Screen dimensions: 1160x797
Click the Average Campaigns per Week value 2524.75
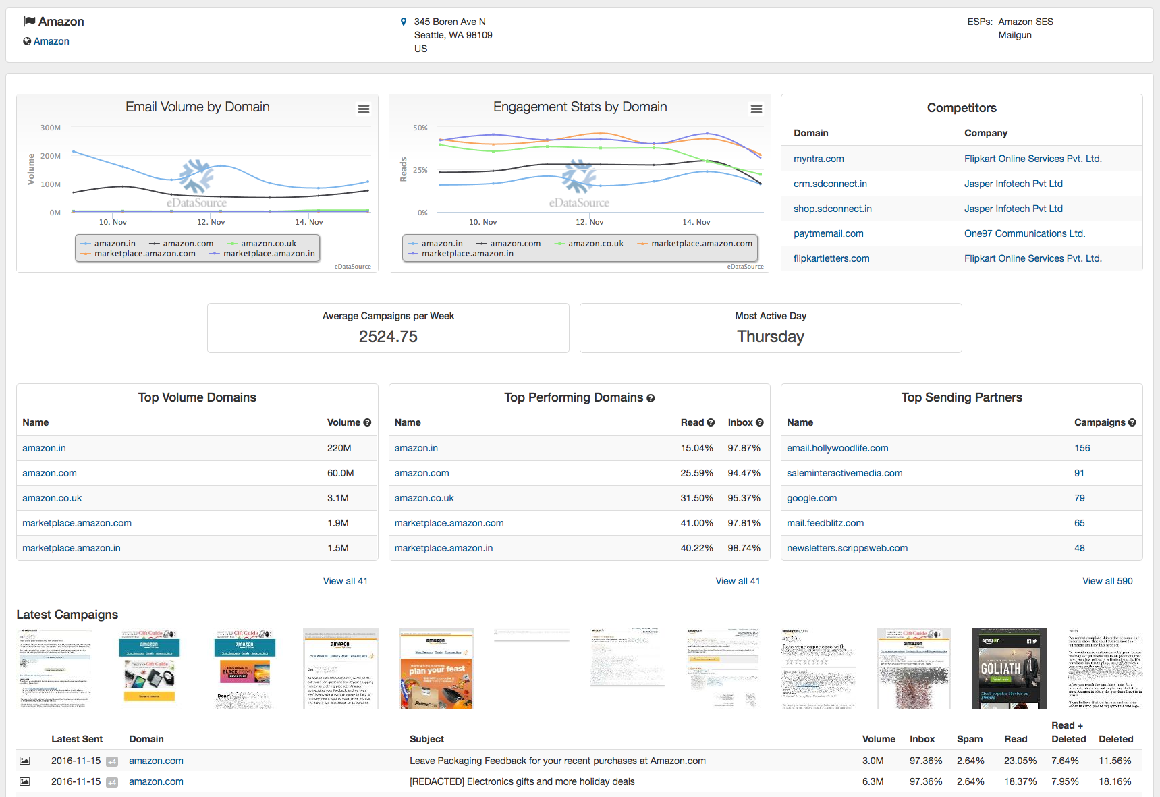[x=388, y=337]
